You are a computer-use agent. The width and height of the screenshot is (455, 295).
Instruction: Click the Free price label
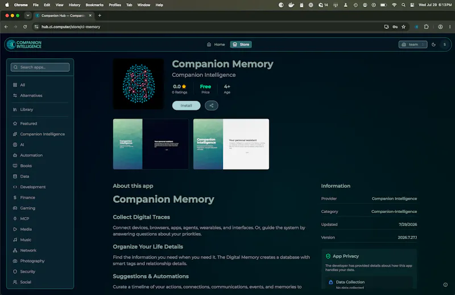205,87
